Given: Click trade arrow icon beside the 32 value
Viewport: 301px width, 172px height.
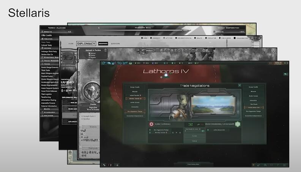Looking at the screenshot, I should [198, 124].
